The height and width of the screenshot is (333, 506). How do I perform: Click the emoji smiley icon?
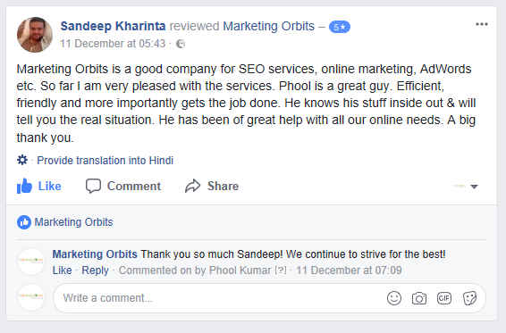pos(394,298)
